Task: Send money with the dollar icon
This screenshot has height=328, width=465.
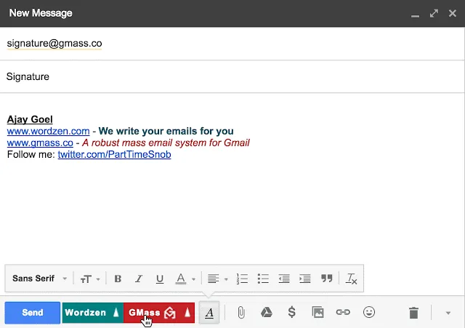Action: click(292, 312)
